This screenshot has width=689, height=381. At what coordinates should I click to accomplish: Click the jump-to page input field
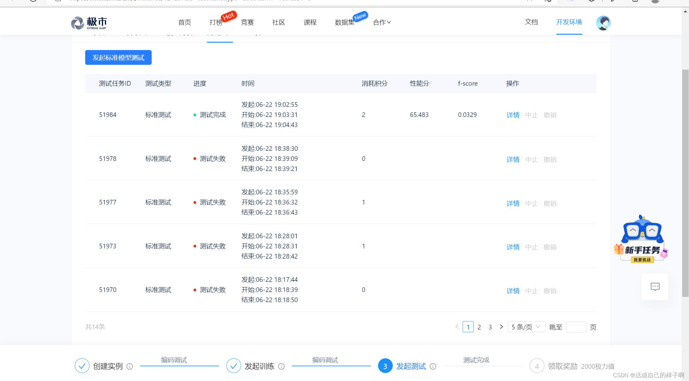click(575, 327)
